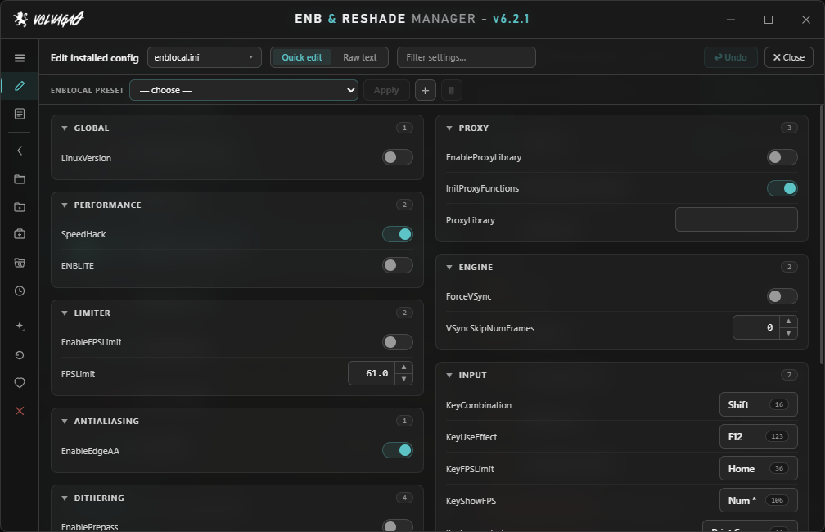The height and width of the screenshot is (532, 825).
Task: Collapse the ENGINE section
Action: [x=449, y=268]
